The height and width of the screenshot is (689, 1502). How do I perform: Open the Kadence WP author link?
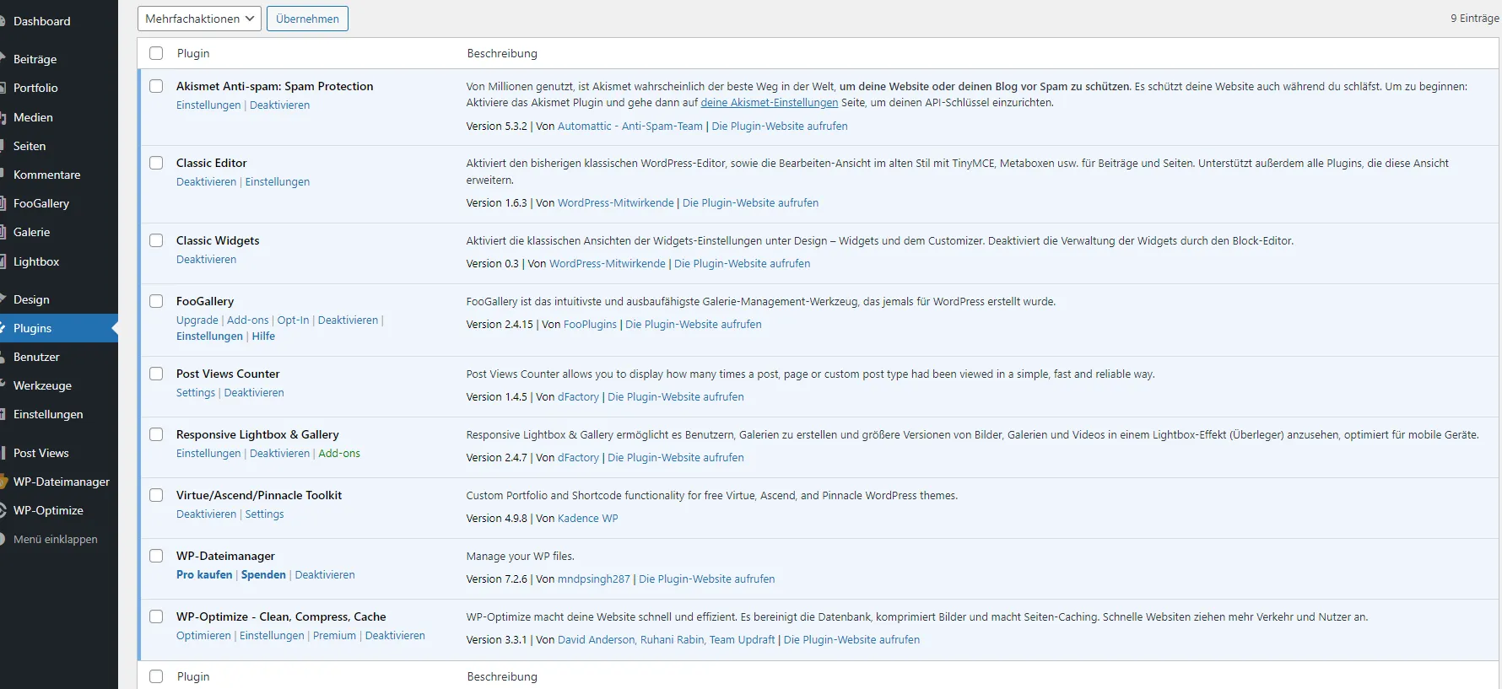pos(587,519)
